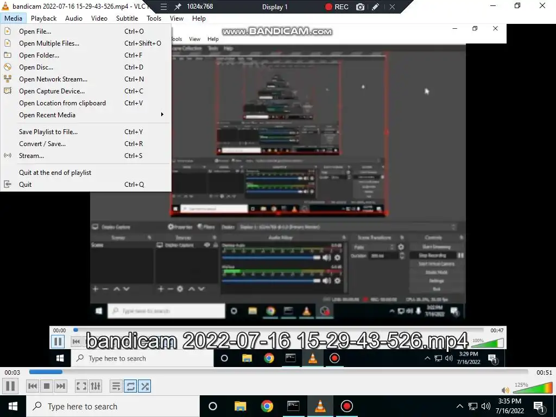
Task: Open the Video menu
Action: [99, 18]
